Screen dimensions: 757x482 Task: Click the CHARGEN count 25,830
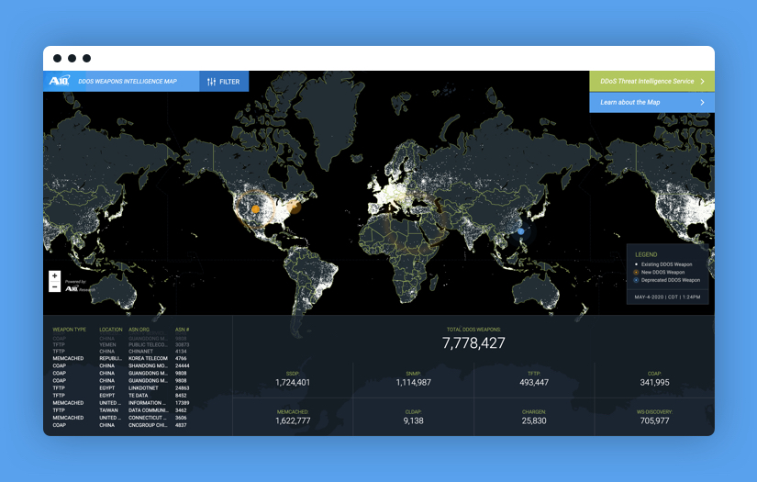pyautogui.click(x=534, y=420)
